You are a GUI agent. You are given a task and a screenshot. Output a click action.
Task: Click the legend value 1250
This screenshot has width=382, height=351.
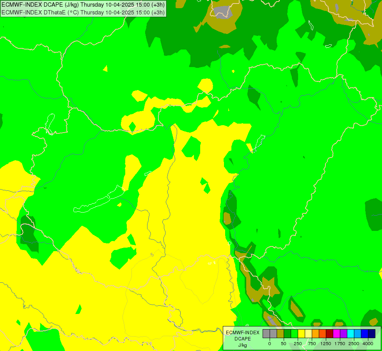tap(326, 344)
